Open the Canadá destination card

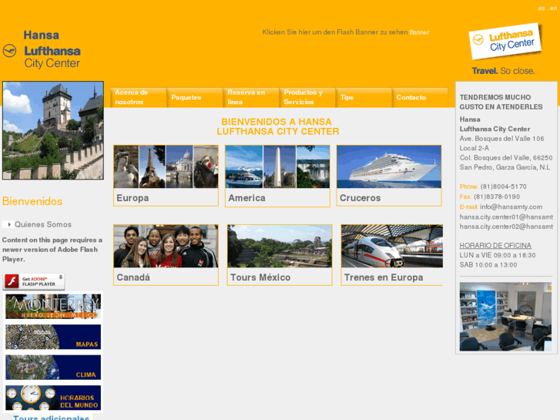166,255
